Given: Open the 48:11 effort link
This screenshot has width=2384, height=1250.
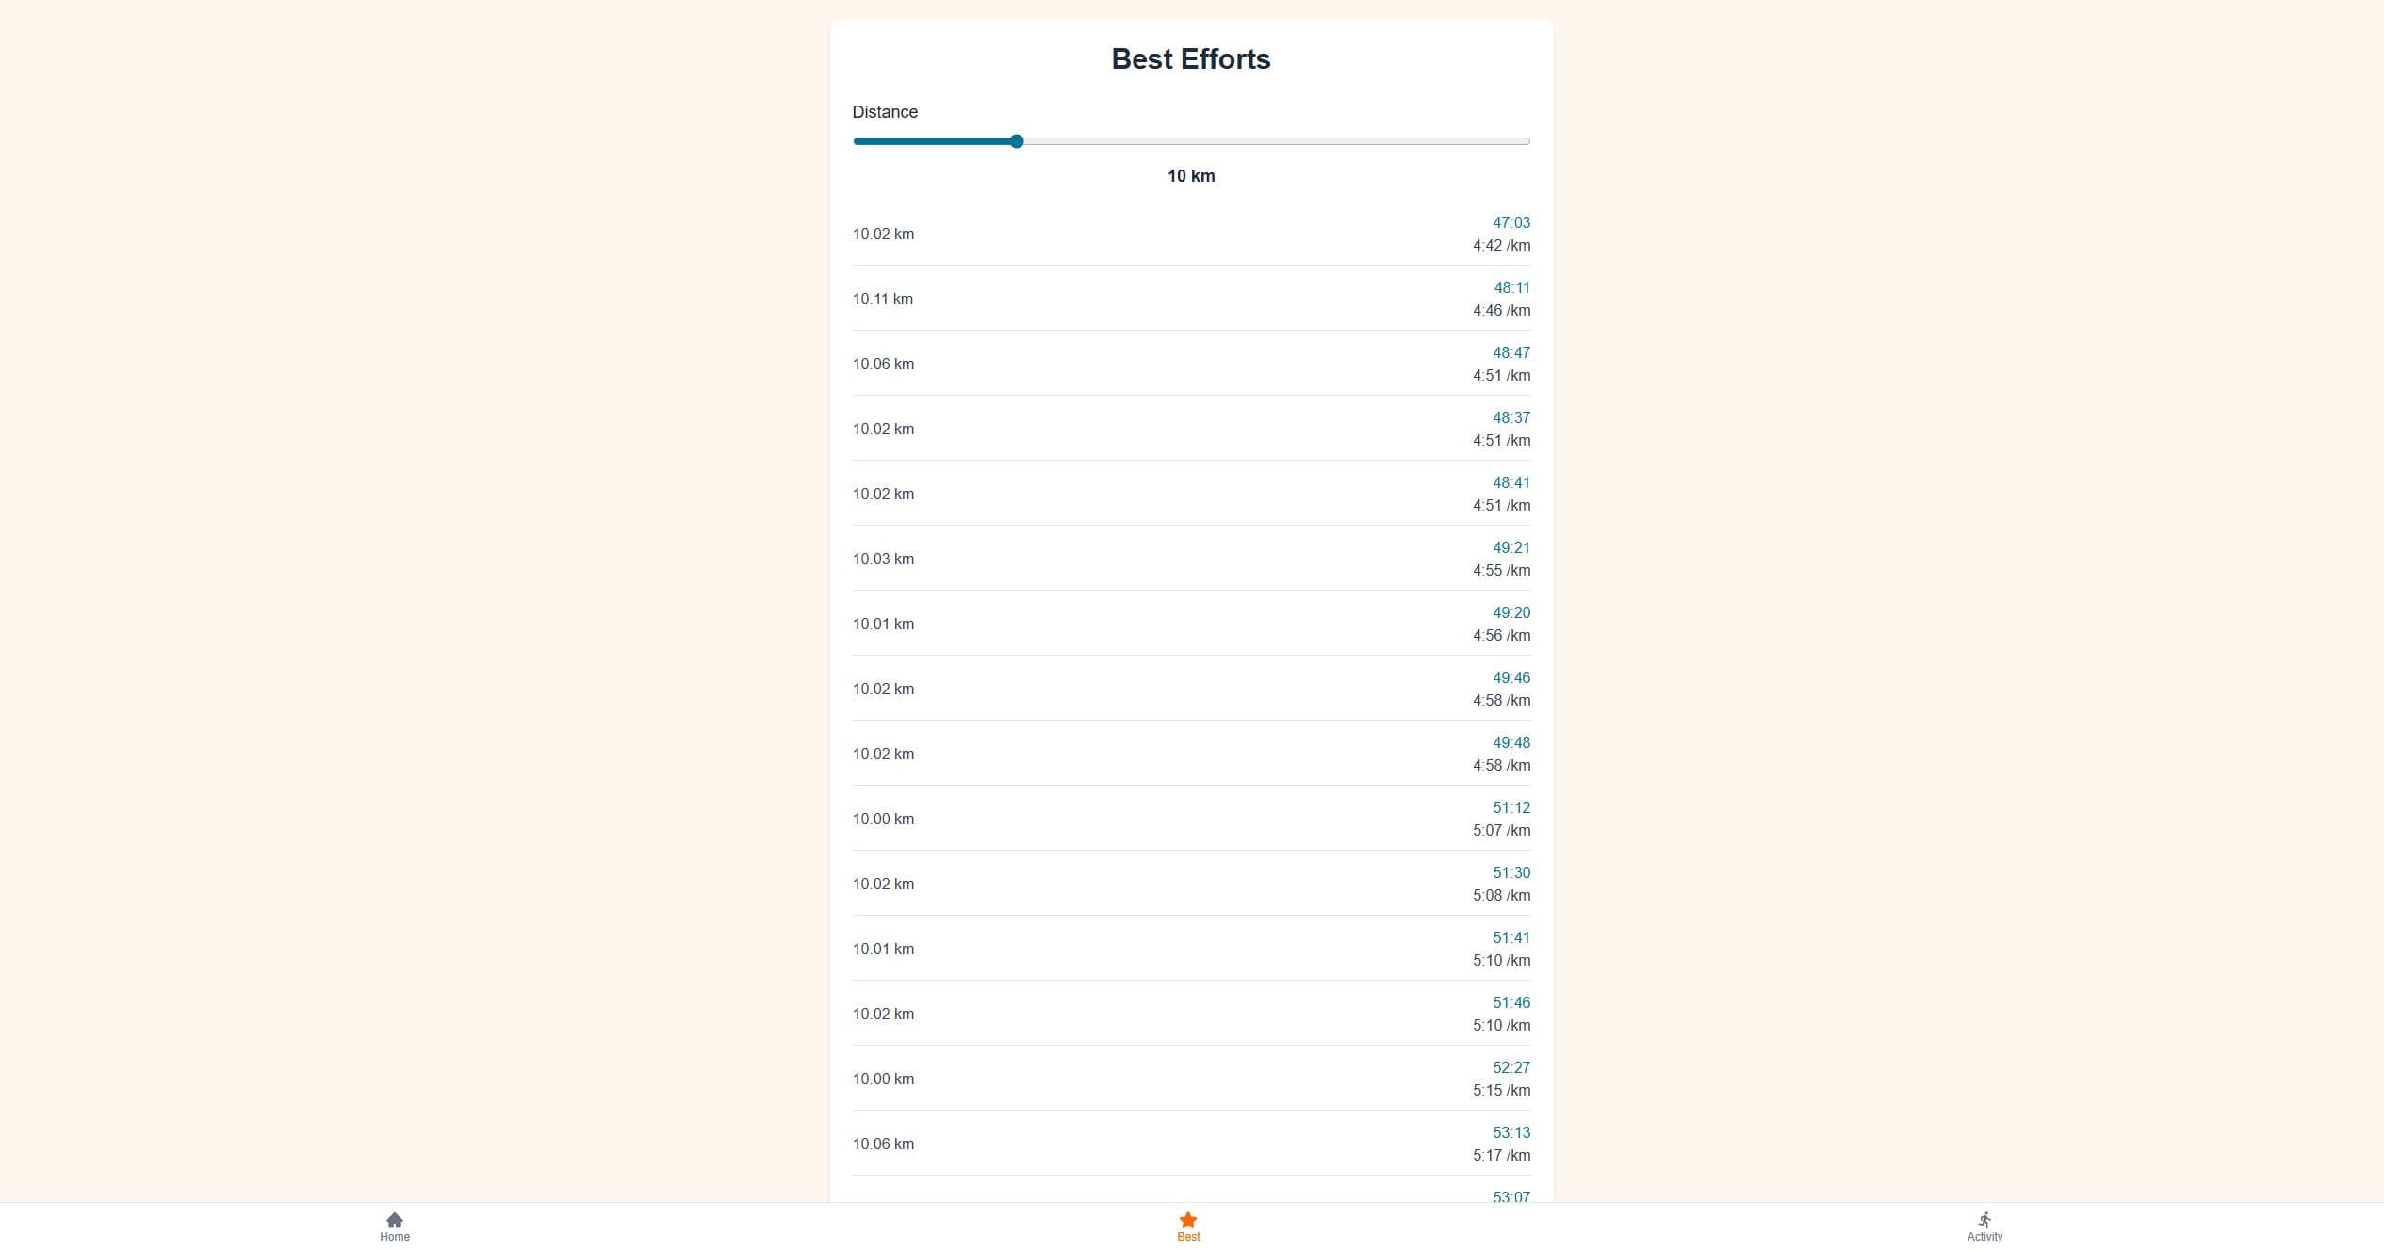Looking at the screenshot, I should [x=1512, y=287].
